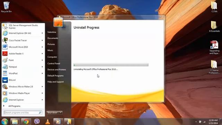Open Viber from the taskbar
Image resolution: width=222 pixels, height=125 pixels.
37,122
